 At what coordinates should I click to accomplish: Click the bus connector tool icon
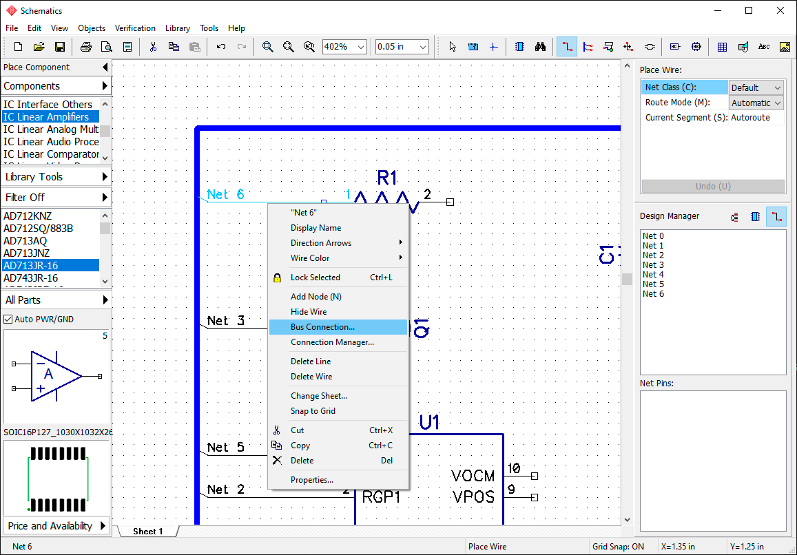pyautogui.click(x=608, y=47)
